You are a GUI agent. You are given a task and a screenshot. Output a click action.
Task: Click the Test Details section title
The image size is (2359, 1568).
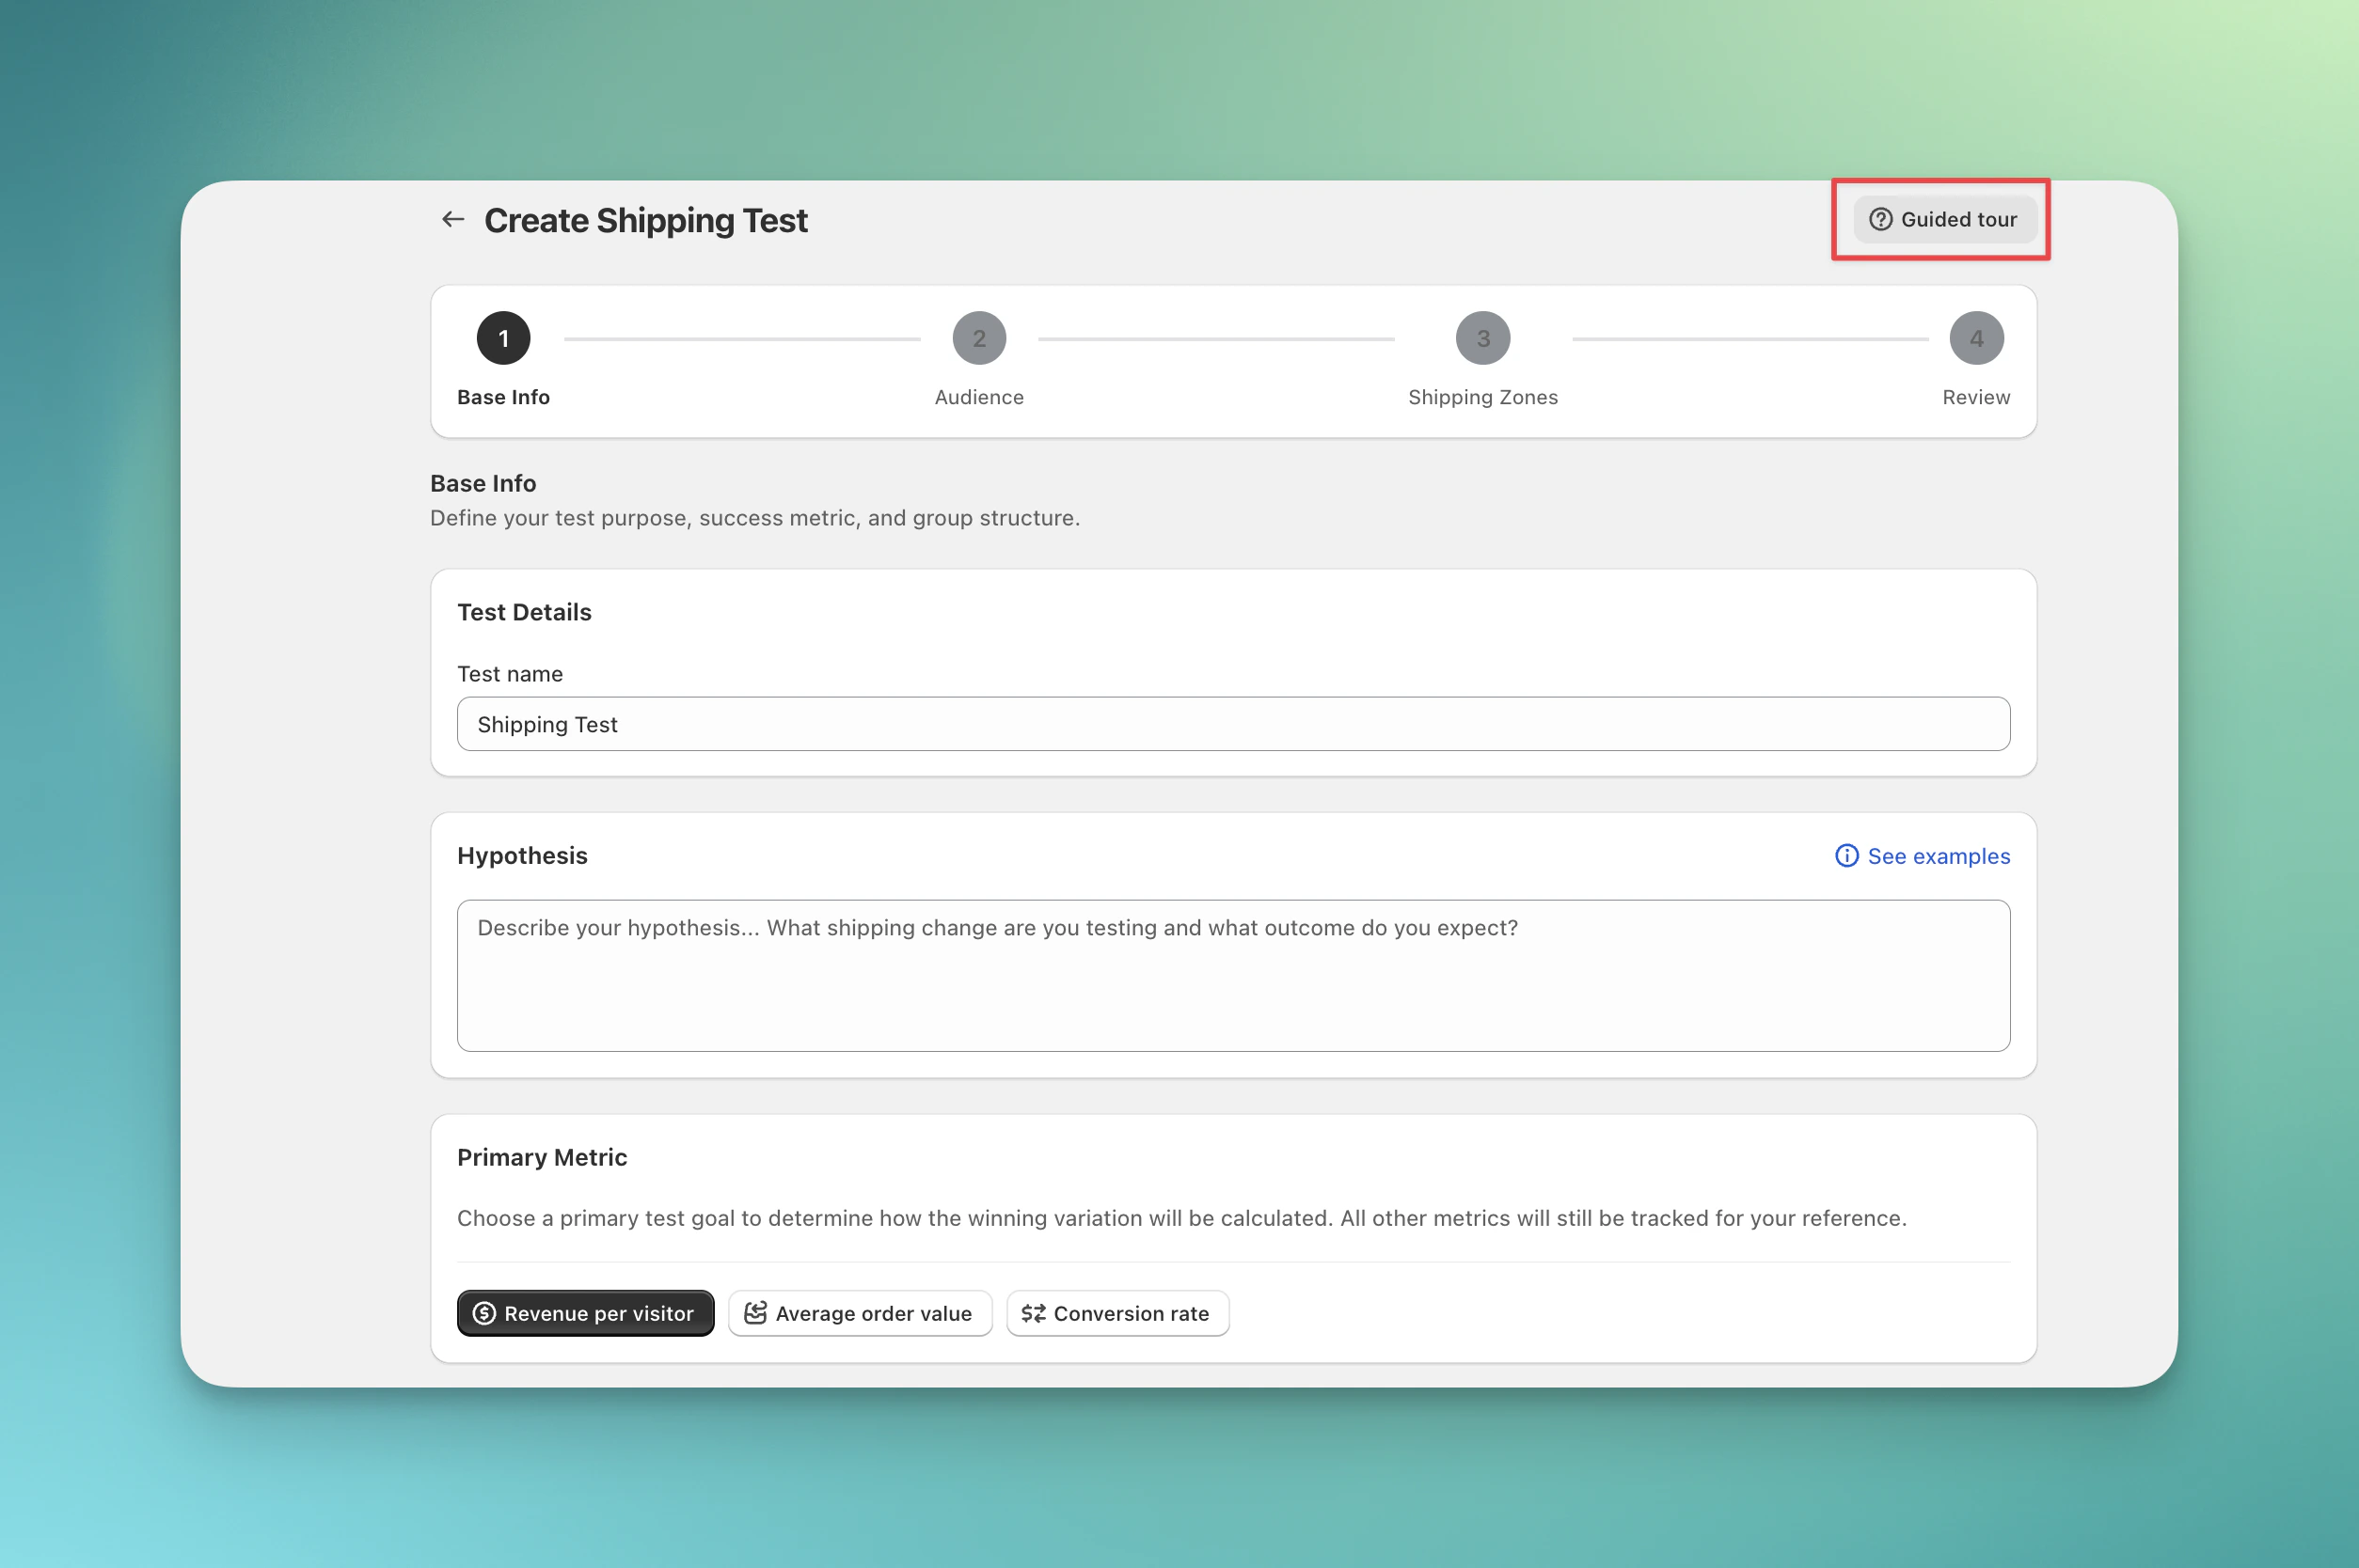tap(524, 612)
